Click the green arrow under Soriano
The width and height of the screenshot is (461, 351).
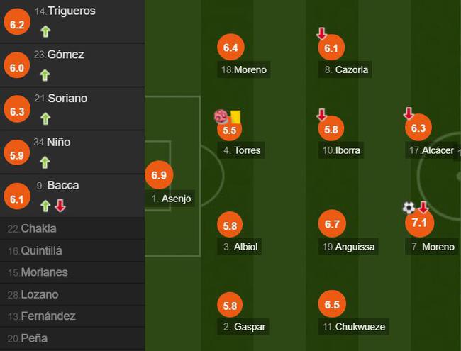click(x=45, y=118)
